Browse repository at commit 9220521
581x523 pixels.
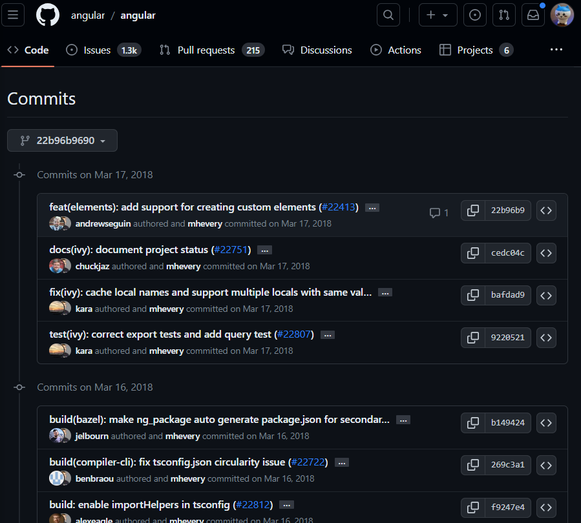[x=546, y=338]
